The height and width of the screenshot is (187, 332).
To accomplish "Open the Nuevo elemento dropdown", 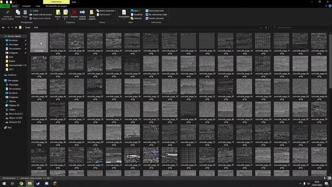I will 106,10.
